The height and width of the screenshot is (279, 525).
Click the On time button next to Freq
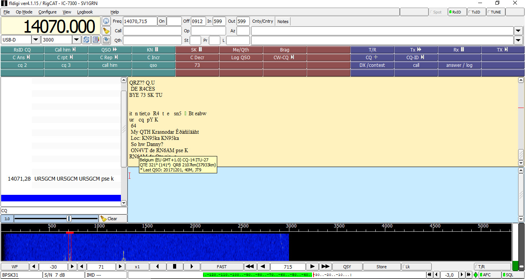(x=162, y=21)
